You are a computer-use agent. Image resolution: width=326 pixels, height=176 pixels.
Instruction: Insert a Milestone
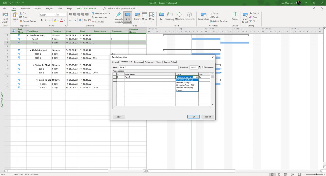coord(179,16)
